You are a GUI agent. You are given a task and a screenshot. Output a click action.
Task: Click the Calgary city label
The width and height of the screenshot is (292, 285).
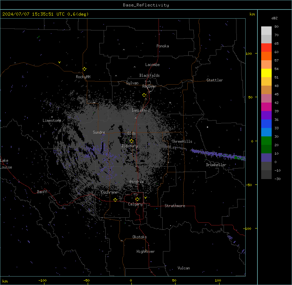click(135, 204)
